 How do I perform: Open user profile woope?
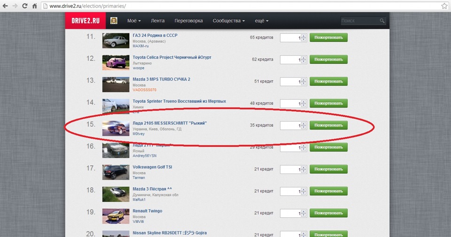pyautogui.click(x=138, y=68)
